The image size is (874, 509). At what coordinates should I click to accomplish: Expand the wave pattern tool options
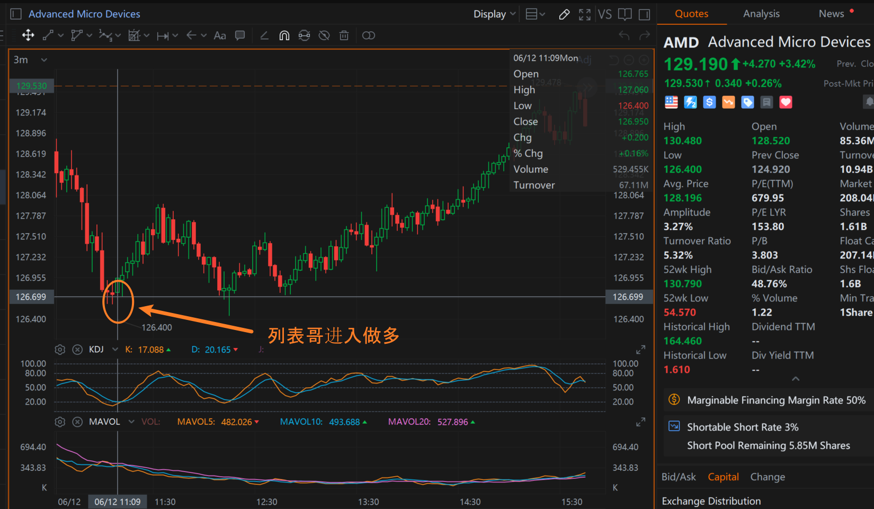118,35
